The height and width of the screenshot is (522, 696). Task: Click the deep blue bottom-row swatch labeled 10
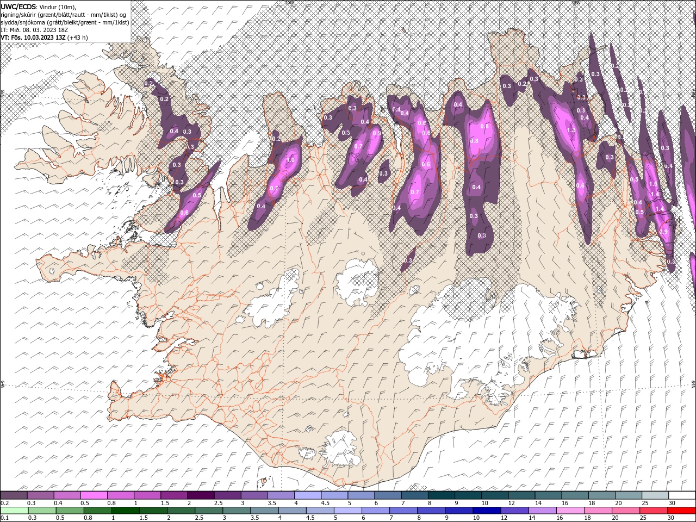(x=487, y=511)
